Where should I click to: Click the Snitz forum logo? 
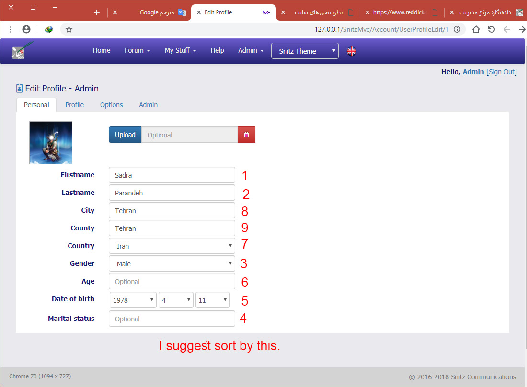click(23, 51)
